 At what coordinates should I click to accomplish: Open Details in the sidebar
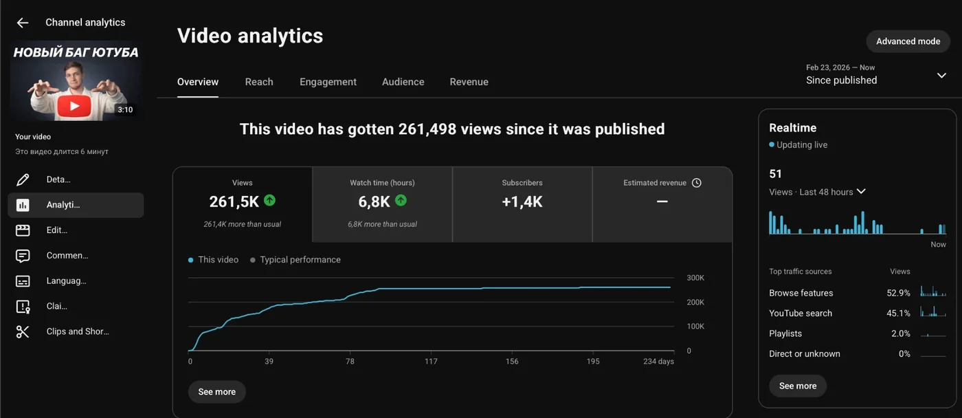tap(76, 179)
